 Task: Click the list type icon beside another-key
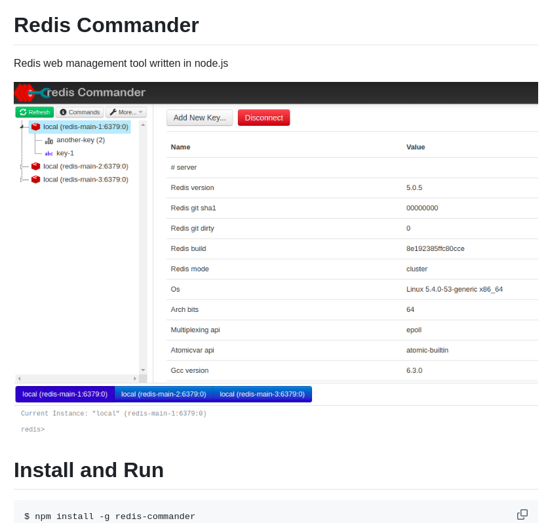click(x=49, y=140)
